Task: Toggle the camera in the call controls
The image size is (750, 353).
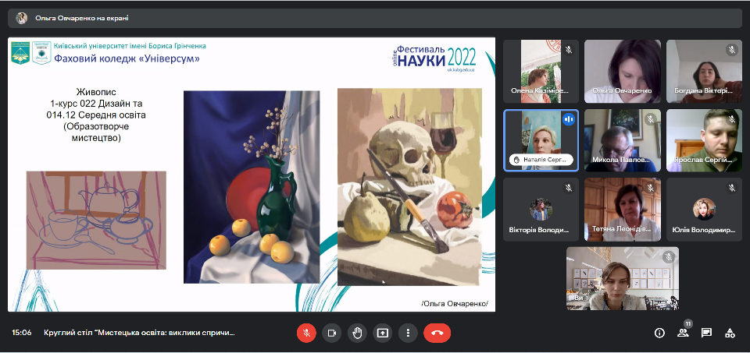Action: pos(331,333)
